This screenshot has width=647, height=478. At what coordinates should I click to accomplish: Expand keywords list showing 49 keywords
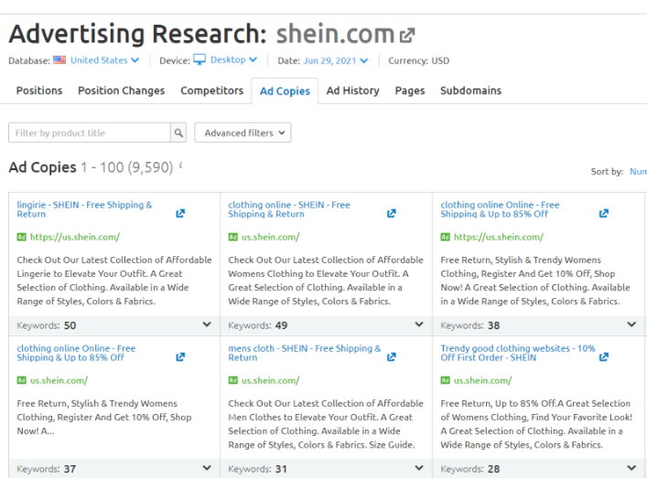tap(419, 324)
